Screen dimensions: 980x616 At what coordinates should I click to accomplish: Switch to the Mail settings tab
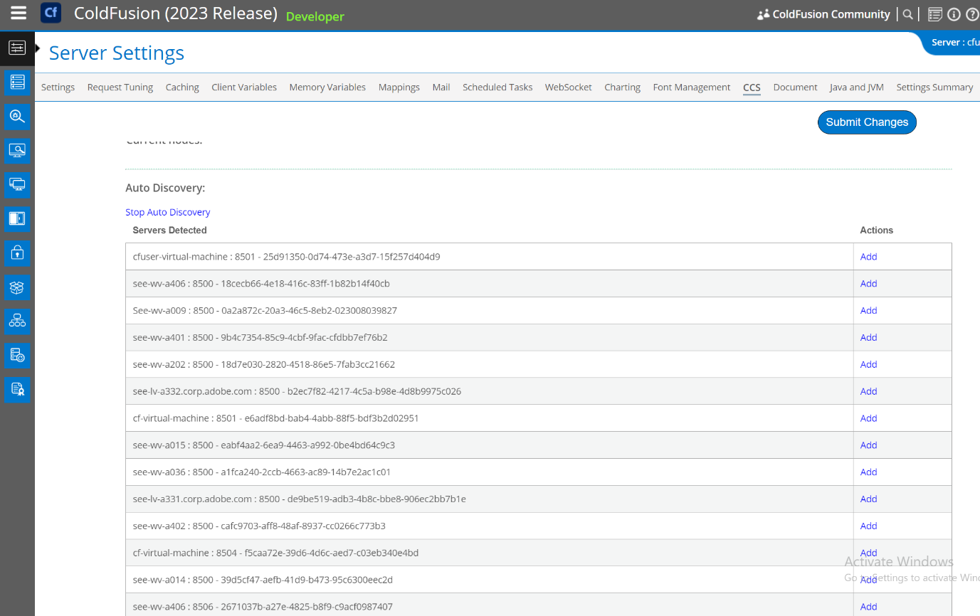(441, 87)
